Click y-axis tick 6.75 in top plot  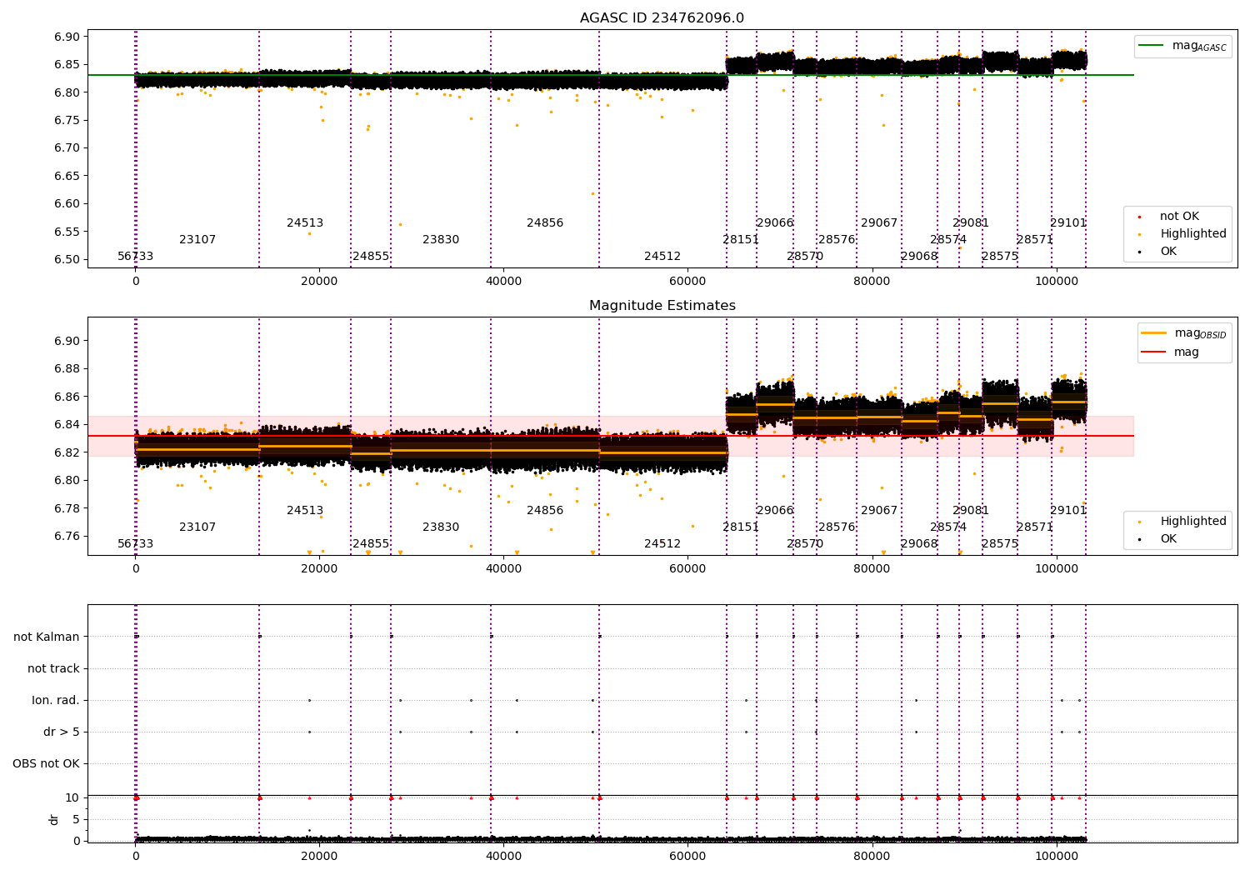67,121
